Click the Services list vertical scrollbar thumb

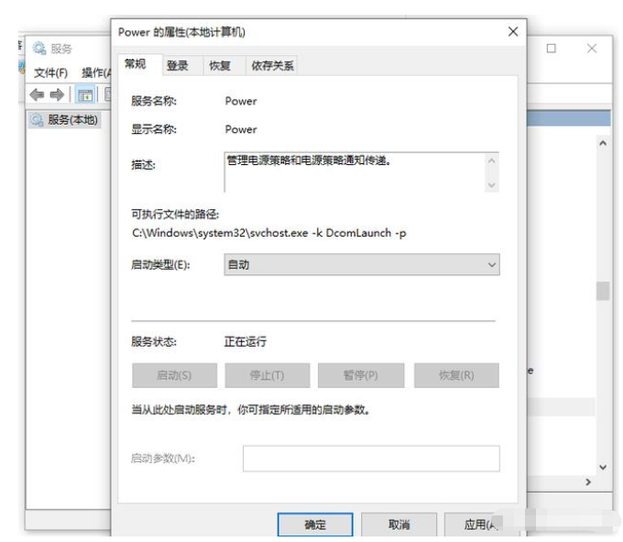click(x=602, y=291)
